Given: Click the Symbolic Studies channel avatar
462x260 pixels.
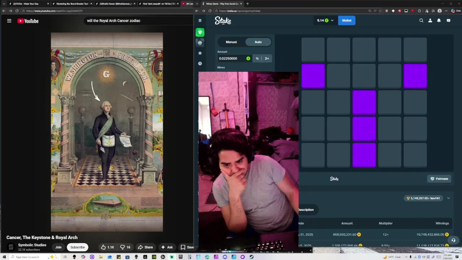Looking at the screenshot, I should point(11,247).
